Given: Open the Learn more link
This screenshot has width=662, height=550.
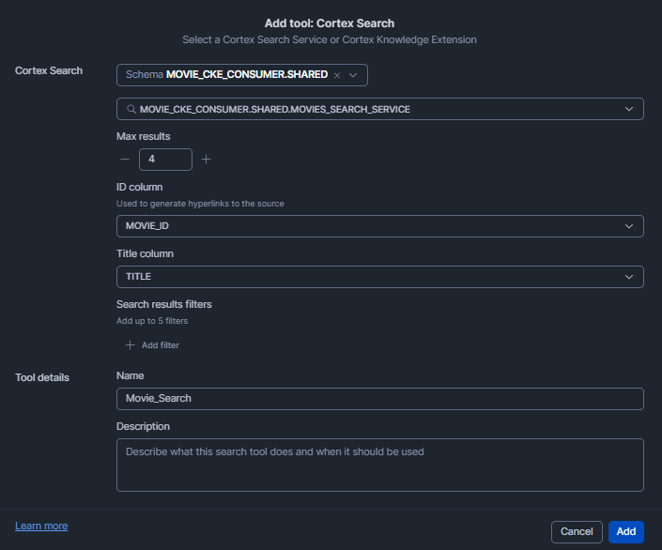Looking at the screenshot, I should click(41, 526).
